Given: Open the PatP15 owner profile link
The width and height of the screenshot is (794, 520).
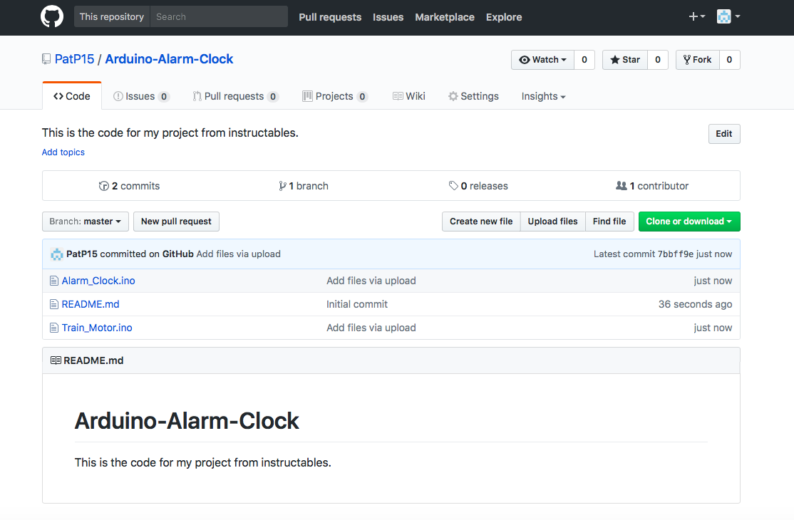Looking at the screenshot, I should [x=74, y=59].
